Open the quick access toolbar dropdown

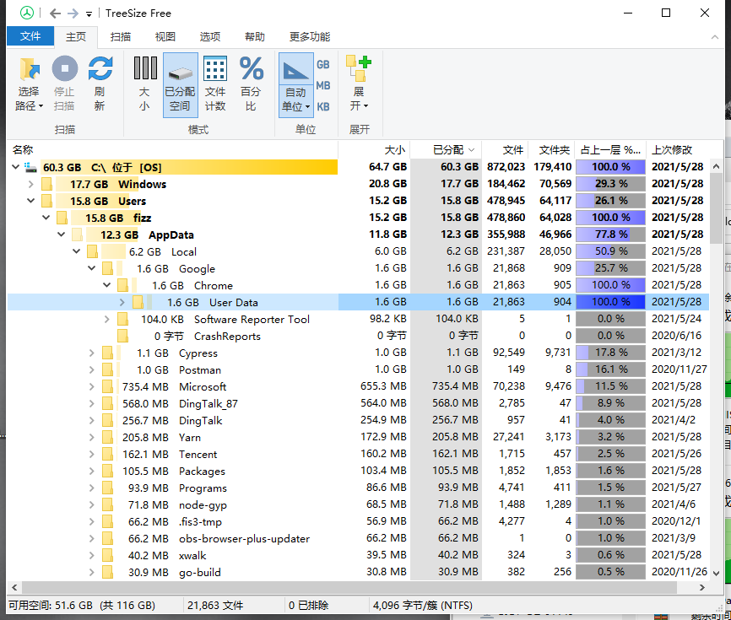(89, 14)
